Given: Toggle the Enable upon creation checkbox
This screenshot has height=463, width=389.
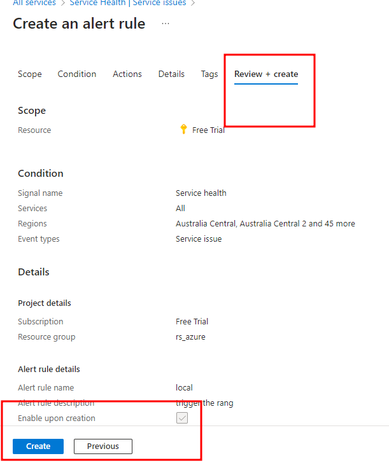Looking at the screenshot, I should pyautogui.click(x=182, y=418).
